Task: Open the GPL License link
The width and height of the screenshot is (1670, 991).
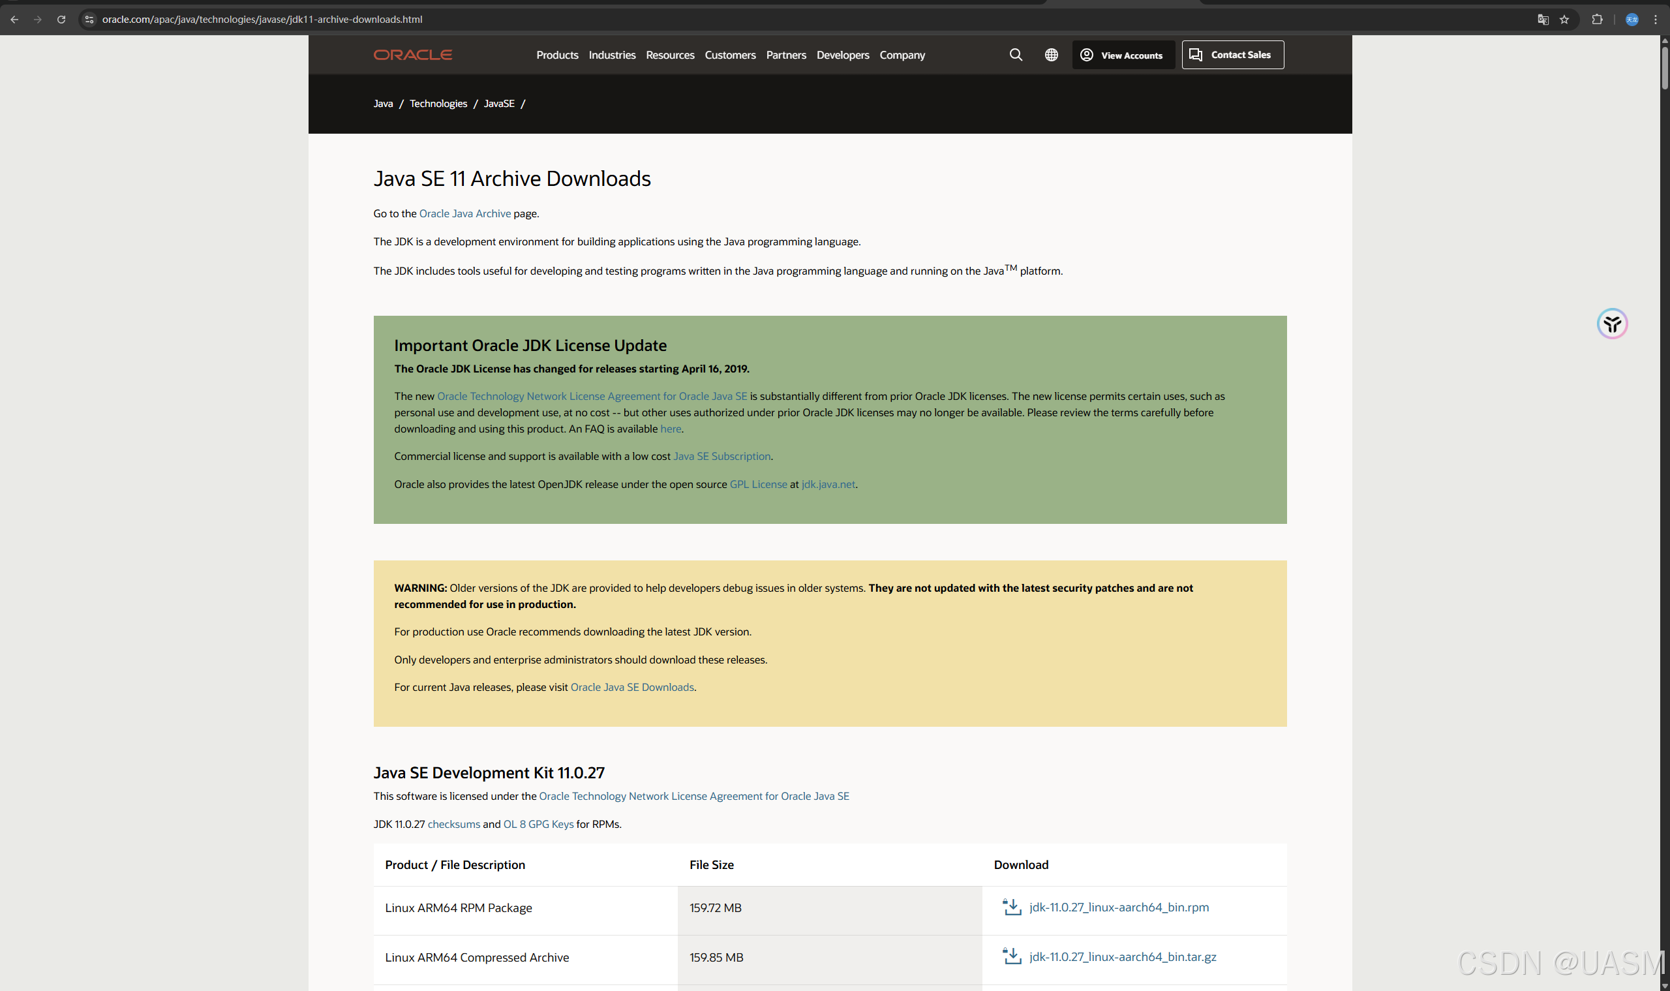Action: click(x=758, y=484)
